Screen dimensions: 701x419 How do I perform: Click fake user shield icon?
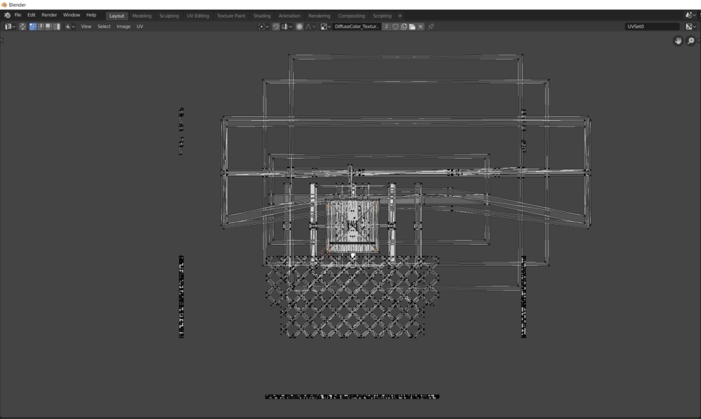coord(396,27)
